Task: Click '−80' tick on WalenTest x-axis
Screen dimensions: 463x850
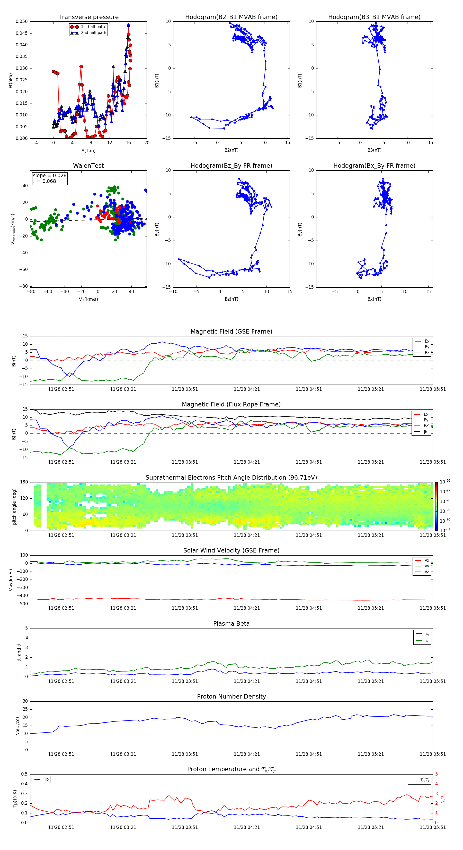Action: [31, 291]
